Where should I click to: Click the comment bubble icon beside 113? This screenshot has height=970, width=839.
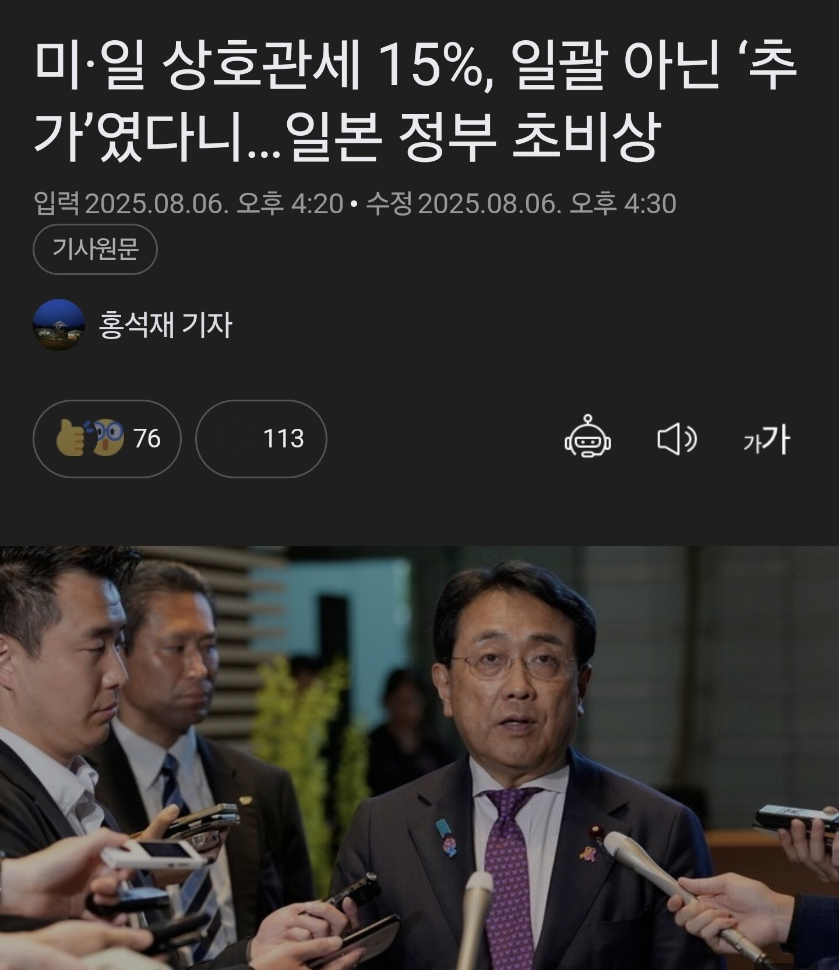click(x=236, y=438)
